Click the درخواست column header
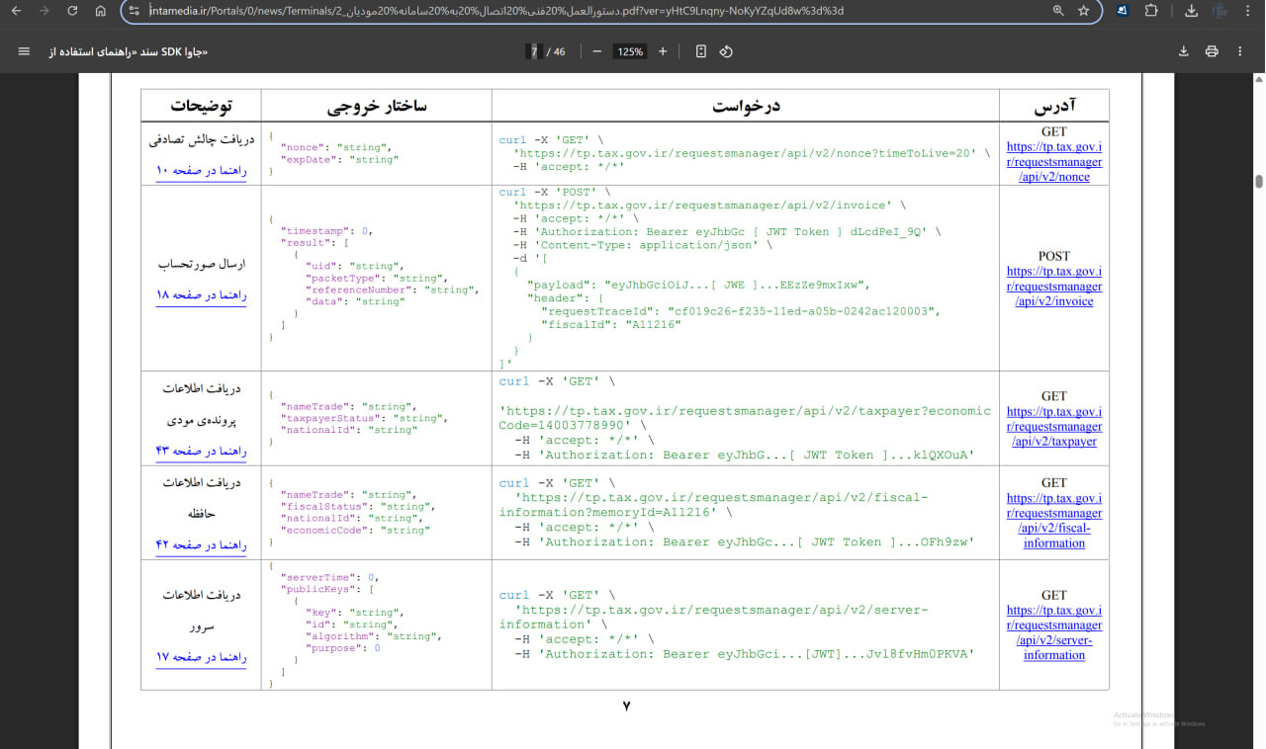Viewport: 1266px width, 749px height. click(x=746, y=106)
